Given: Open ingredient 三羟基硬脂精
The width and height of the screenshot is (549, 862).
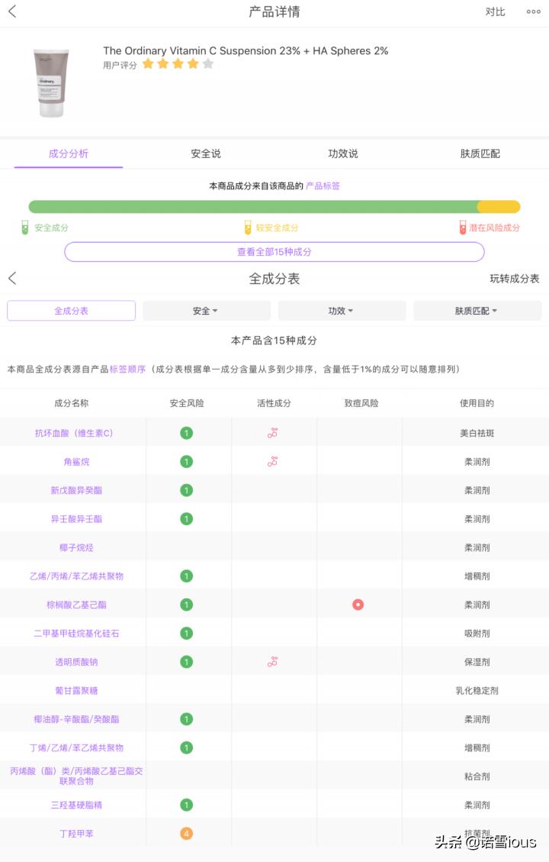Looking at the screenshot, I should 76,805.
